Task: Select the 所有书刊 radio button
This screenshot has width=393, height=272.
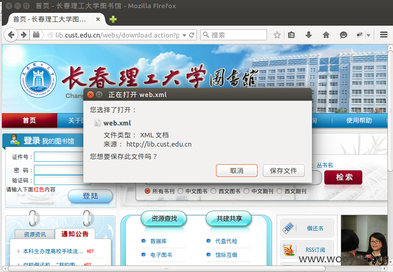Action: (x=147, y=191)
